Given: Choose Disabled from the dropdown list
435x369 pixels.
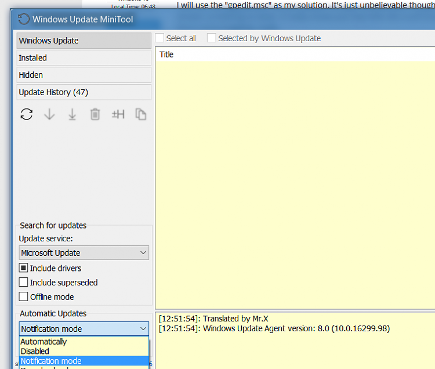Looking at the screenshot, I should [84, 351].
